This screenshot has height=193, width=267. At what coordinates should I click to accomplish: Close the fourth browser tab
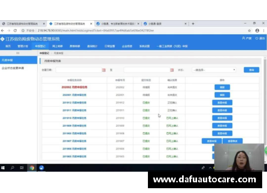coord(185,23)
